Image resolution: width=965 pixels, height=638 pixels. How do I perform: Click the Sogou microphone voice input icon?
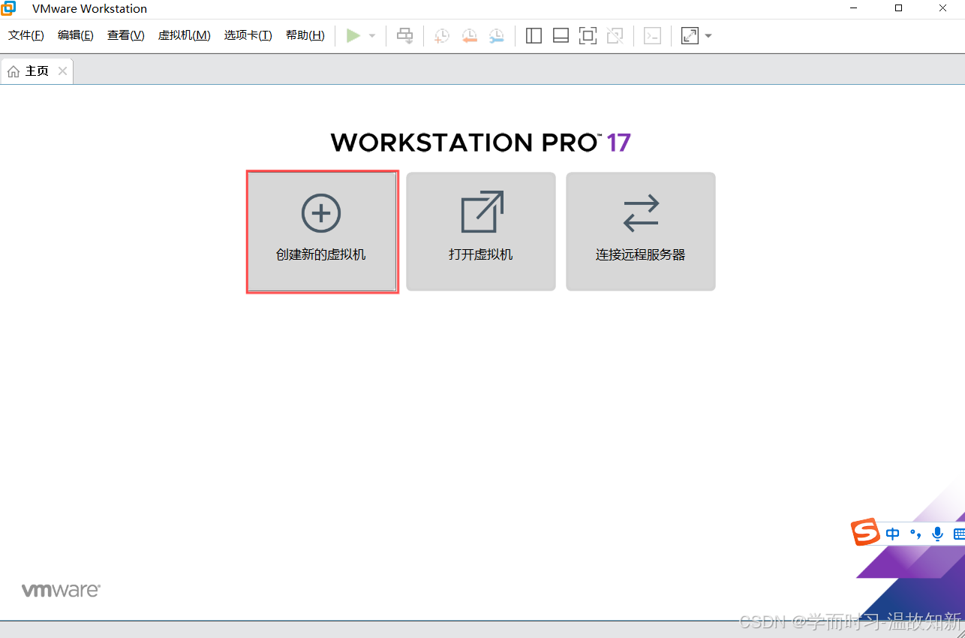pyautogui.click(x=937, y=534)
